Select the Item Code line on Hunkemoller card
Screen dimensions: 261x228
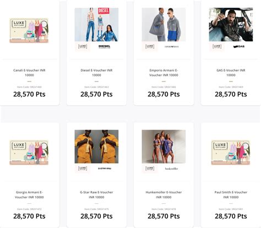point(164,209)
